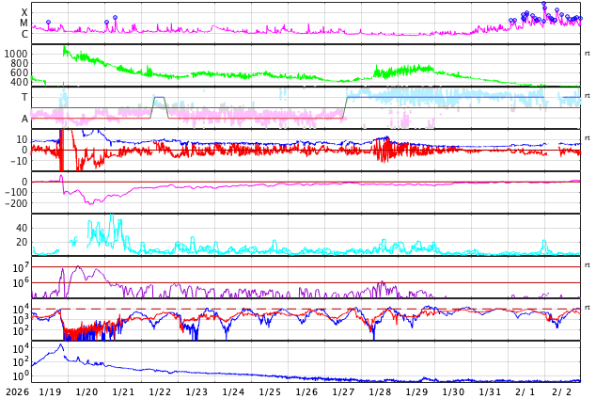This screenshot has width=596, height=399.
Task: Click the 1/19 date label on time axis
Action: (50, 391)
